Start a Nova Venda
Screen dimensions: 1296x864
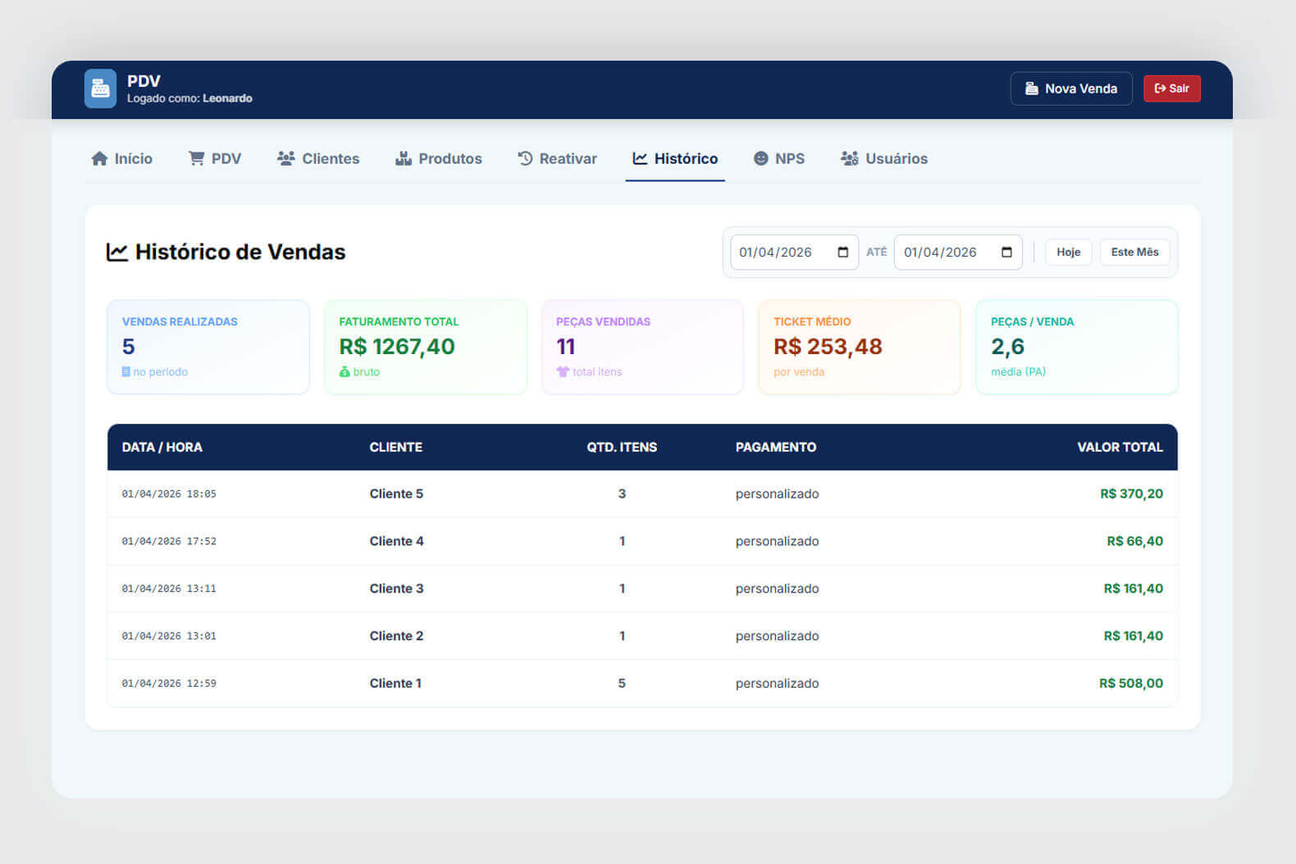pos(1071,89)
